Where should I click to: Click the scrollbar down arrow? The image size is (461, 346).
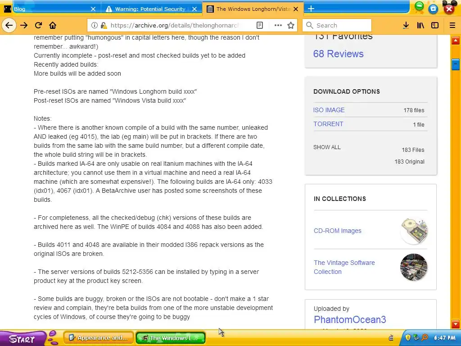[x=456, y=324]
